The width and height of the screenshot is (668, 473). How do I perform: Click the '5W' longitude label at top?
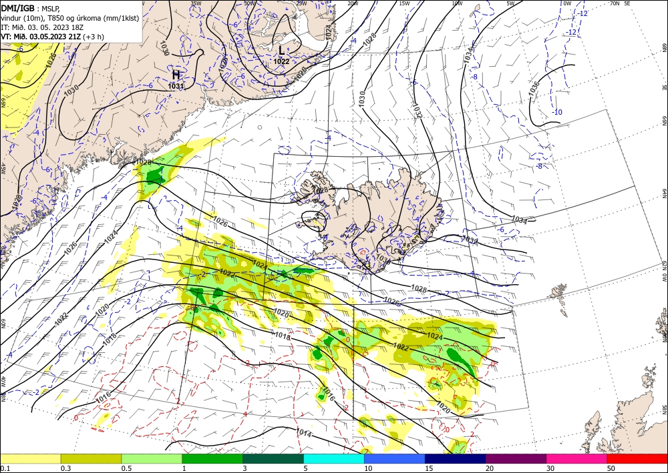click(x=511, y=3)
